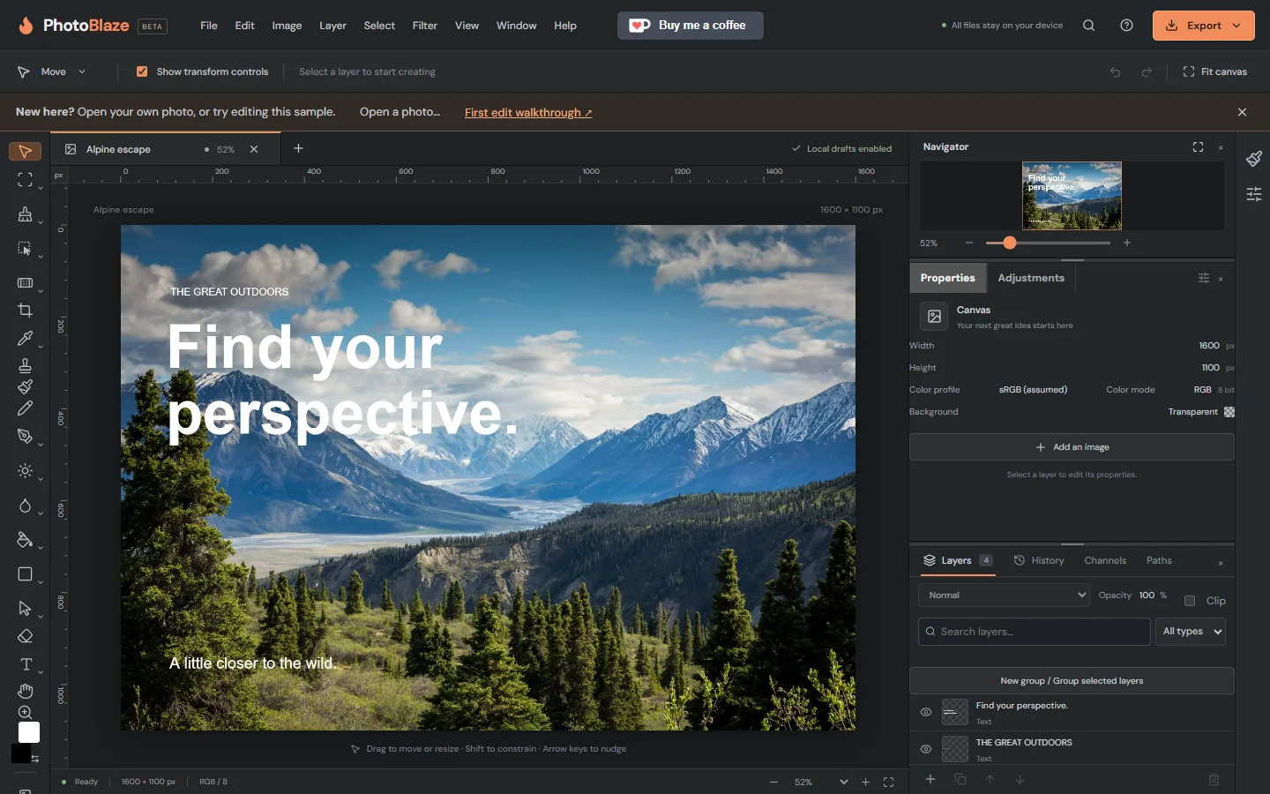Select the Pencil tool
Viewport: 1270px width, 794px height.
[x=25, y=408]
